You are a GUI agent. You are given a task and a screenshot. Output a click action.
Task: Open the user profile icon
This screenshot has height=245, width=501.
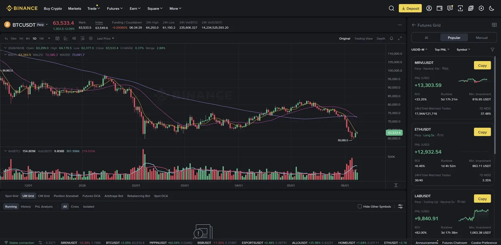coord(429,8)
